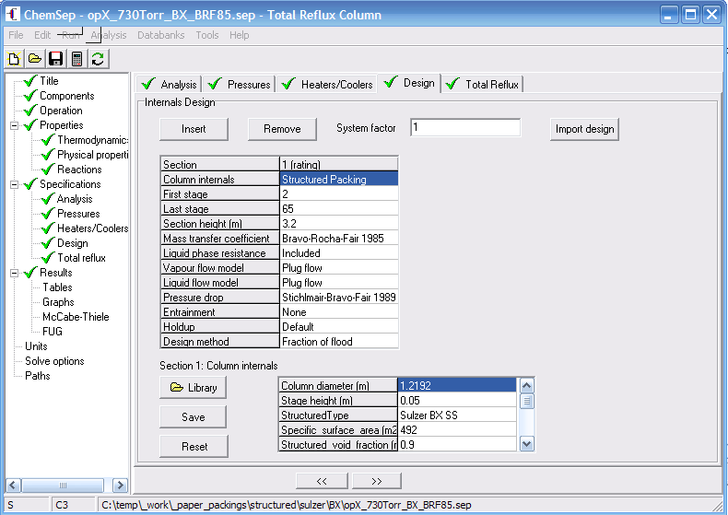Collapse the Results tree node
728x515 pixels.
[x=15, y=273]
